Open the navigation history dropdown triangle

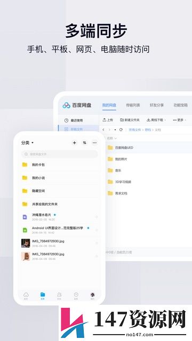point(115,130)
